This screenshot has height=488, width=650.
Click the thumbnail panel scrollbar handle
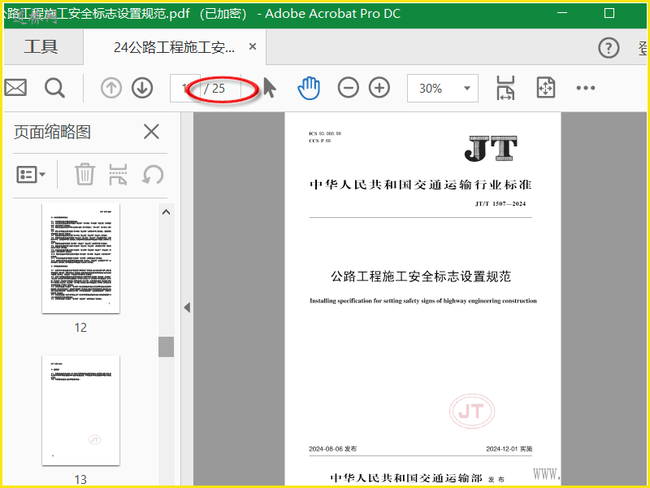tap(167, 347)
